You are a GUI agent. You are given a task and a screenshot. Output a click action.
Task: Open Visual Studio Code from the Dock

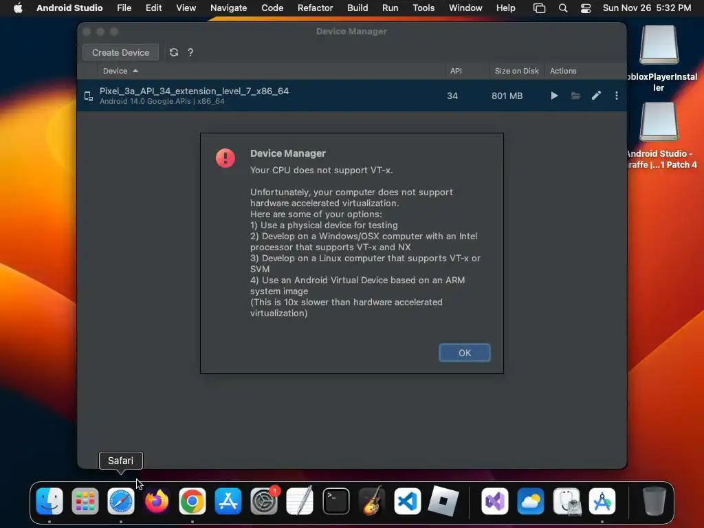407,501
